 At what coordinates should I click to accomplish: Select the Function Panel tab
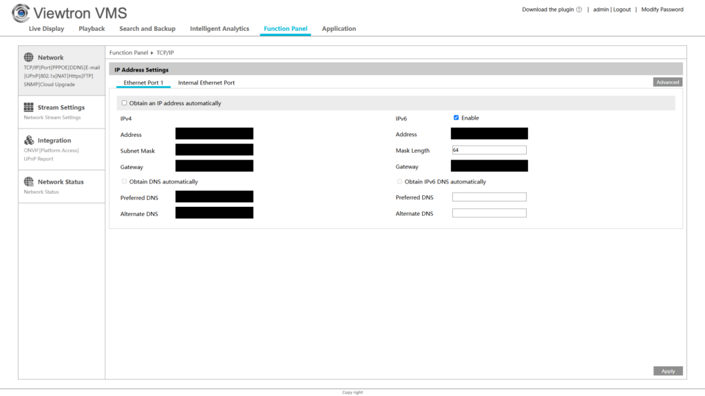point(286,28)
